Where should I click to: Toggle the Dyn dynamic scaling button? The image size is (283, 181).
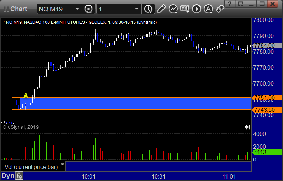[8, 176]
